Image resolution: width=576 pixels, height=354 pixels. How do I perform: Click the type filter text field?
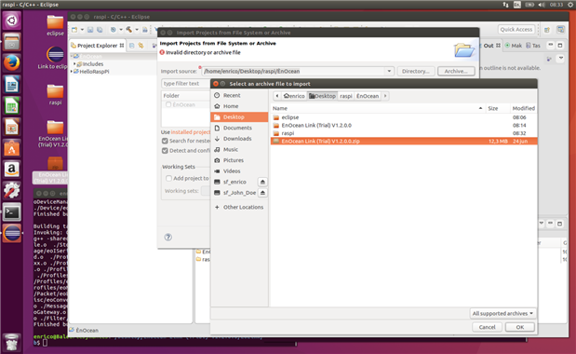click(x=186, y=84)
